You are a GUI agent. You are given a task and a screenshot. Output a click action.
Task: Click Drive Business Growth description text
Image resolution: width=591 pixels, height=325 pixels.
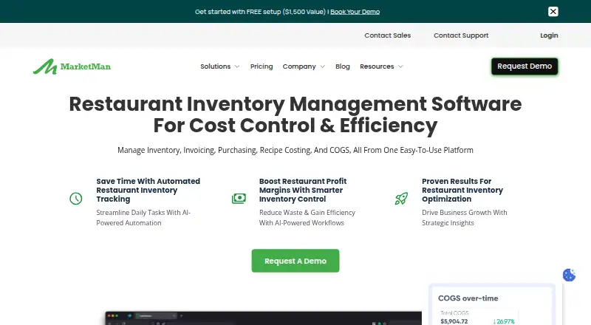[465, 218]
